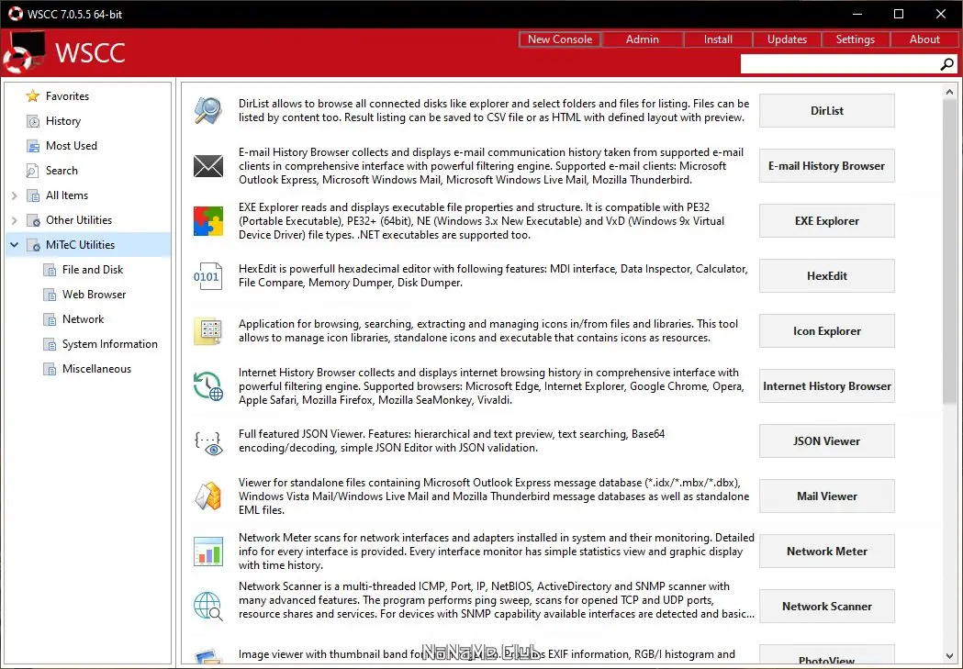Click the Network Scanner globe icon

208,606
